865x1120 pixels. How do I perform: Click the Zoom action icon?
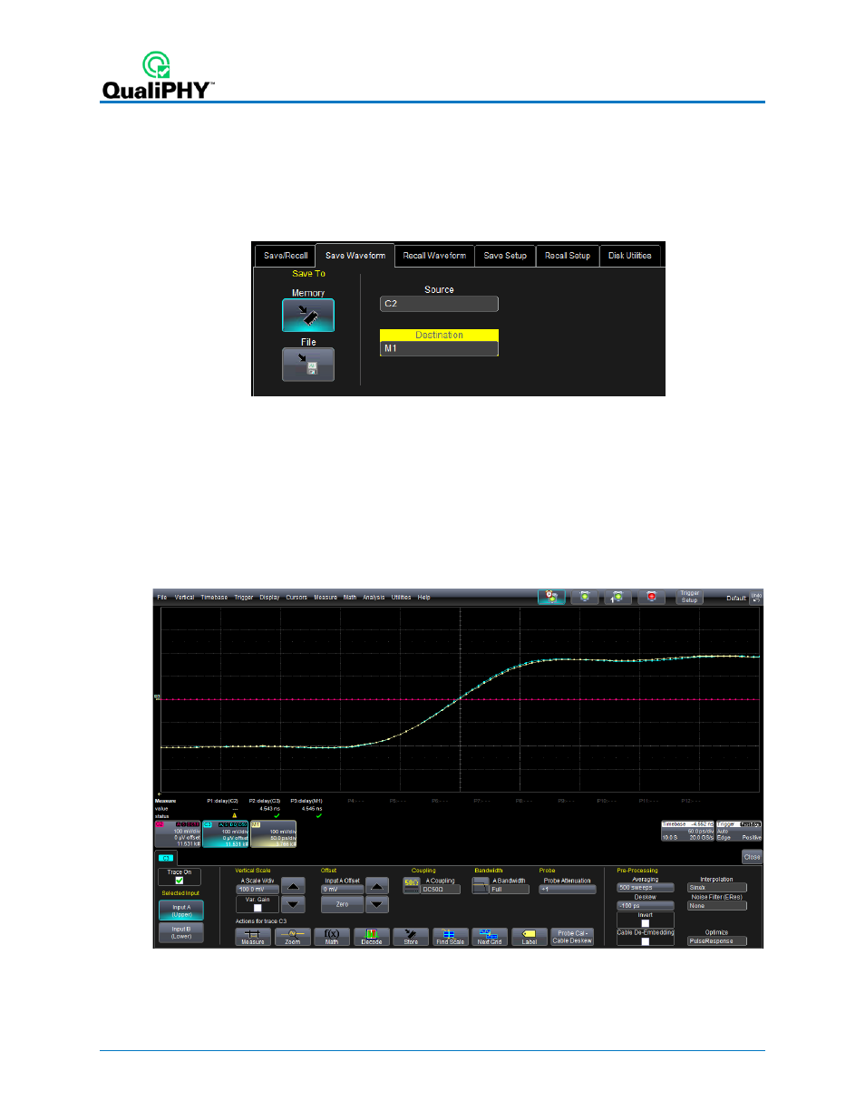tap(292, 937)
